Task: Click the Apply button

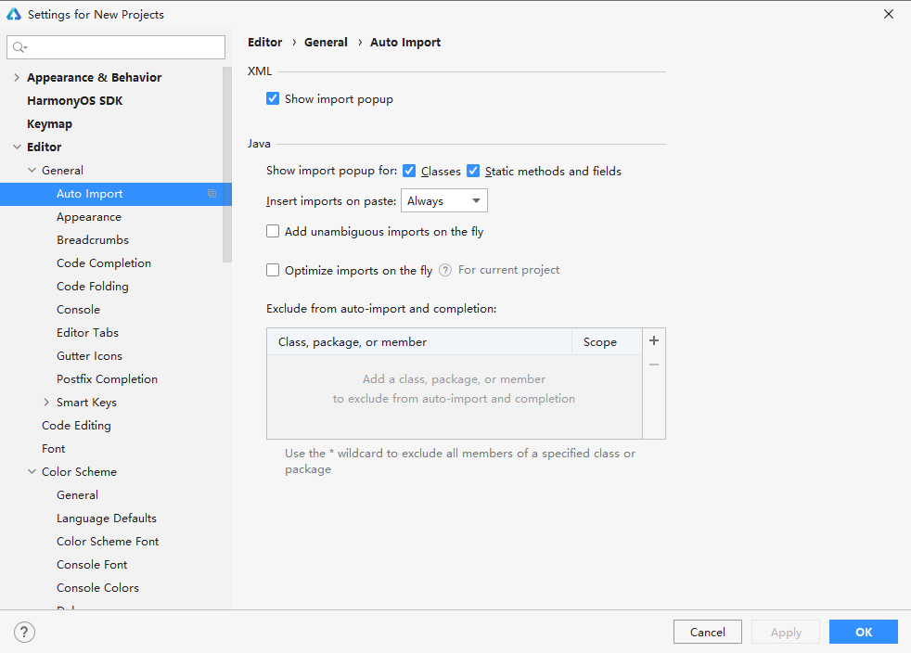Action: click(x=786, y=632)
